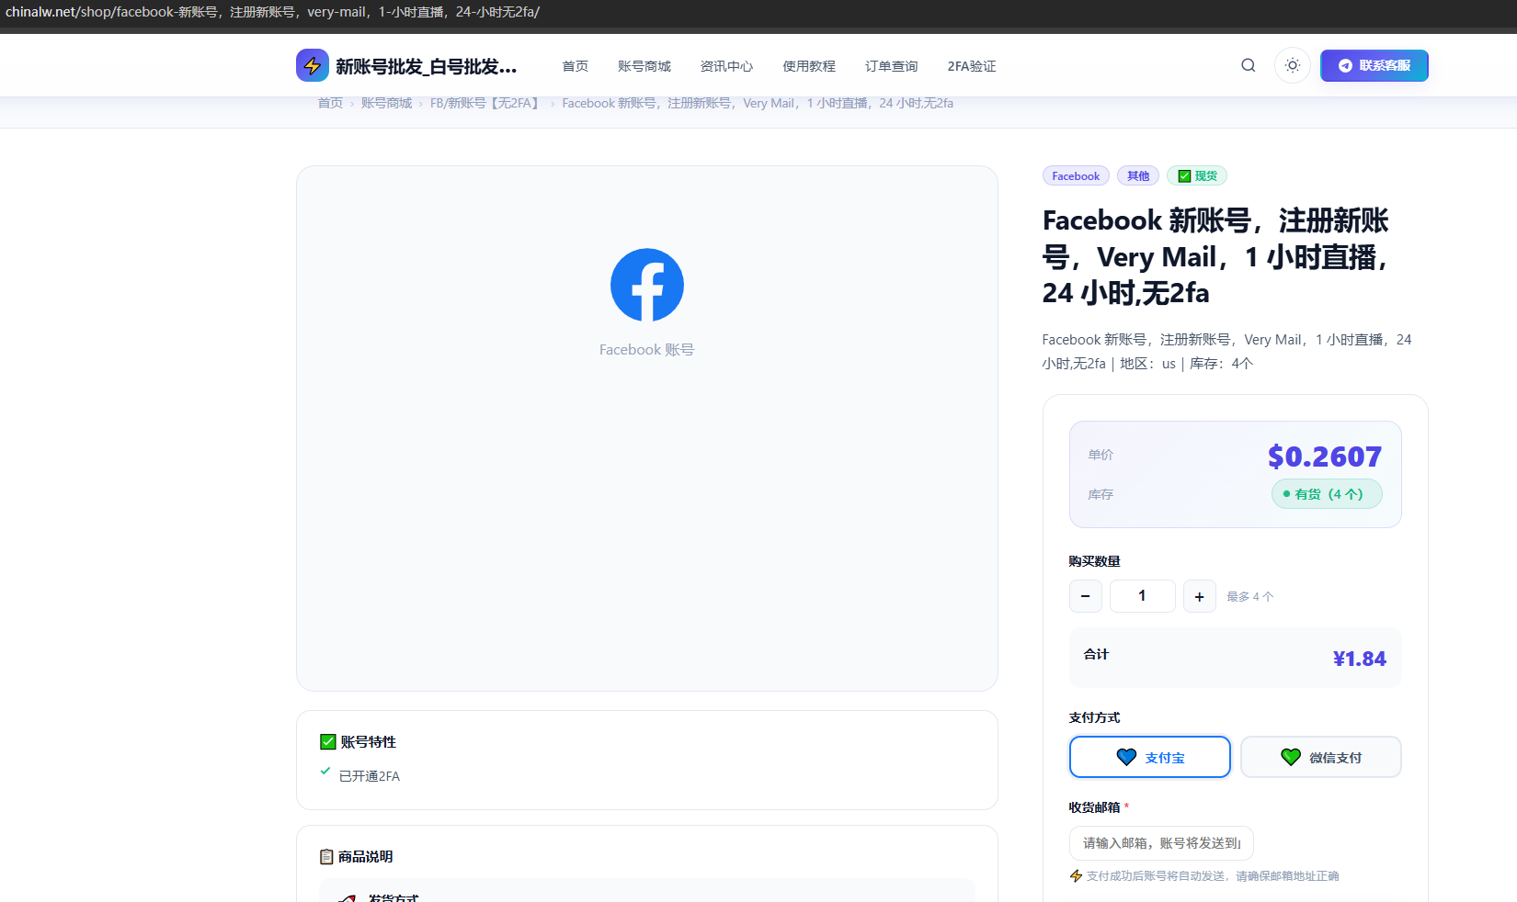This screenshot has width=1517, height=902.
Task: Open the 首页 nav menu item
Action: 575,66
